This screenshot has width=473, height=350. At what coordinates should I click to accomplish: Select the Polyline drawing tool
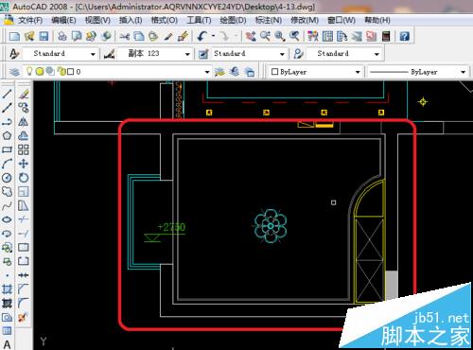[x=7, y=121]
